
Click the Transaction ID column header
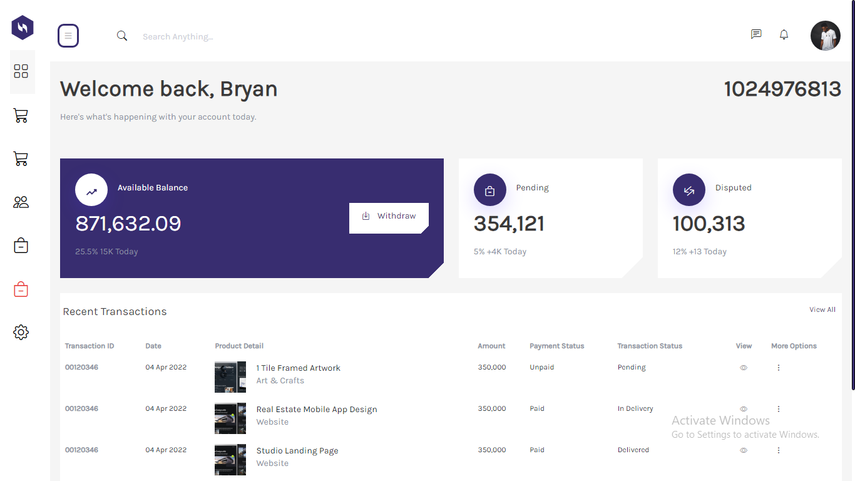tap(90, 346)
